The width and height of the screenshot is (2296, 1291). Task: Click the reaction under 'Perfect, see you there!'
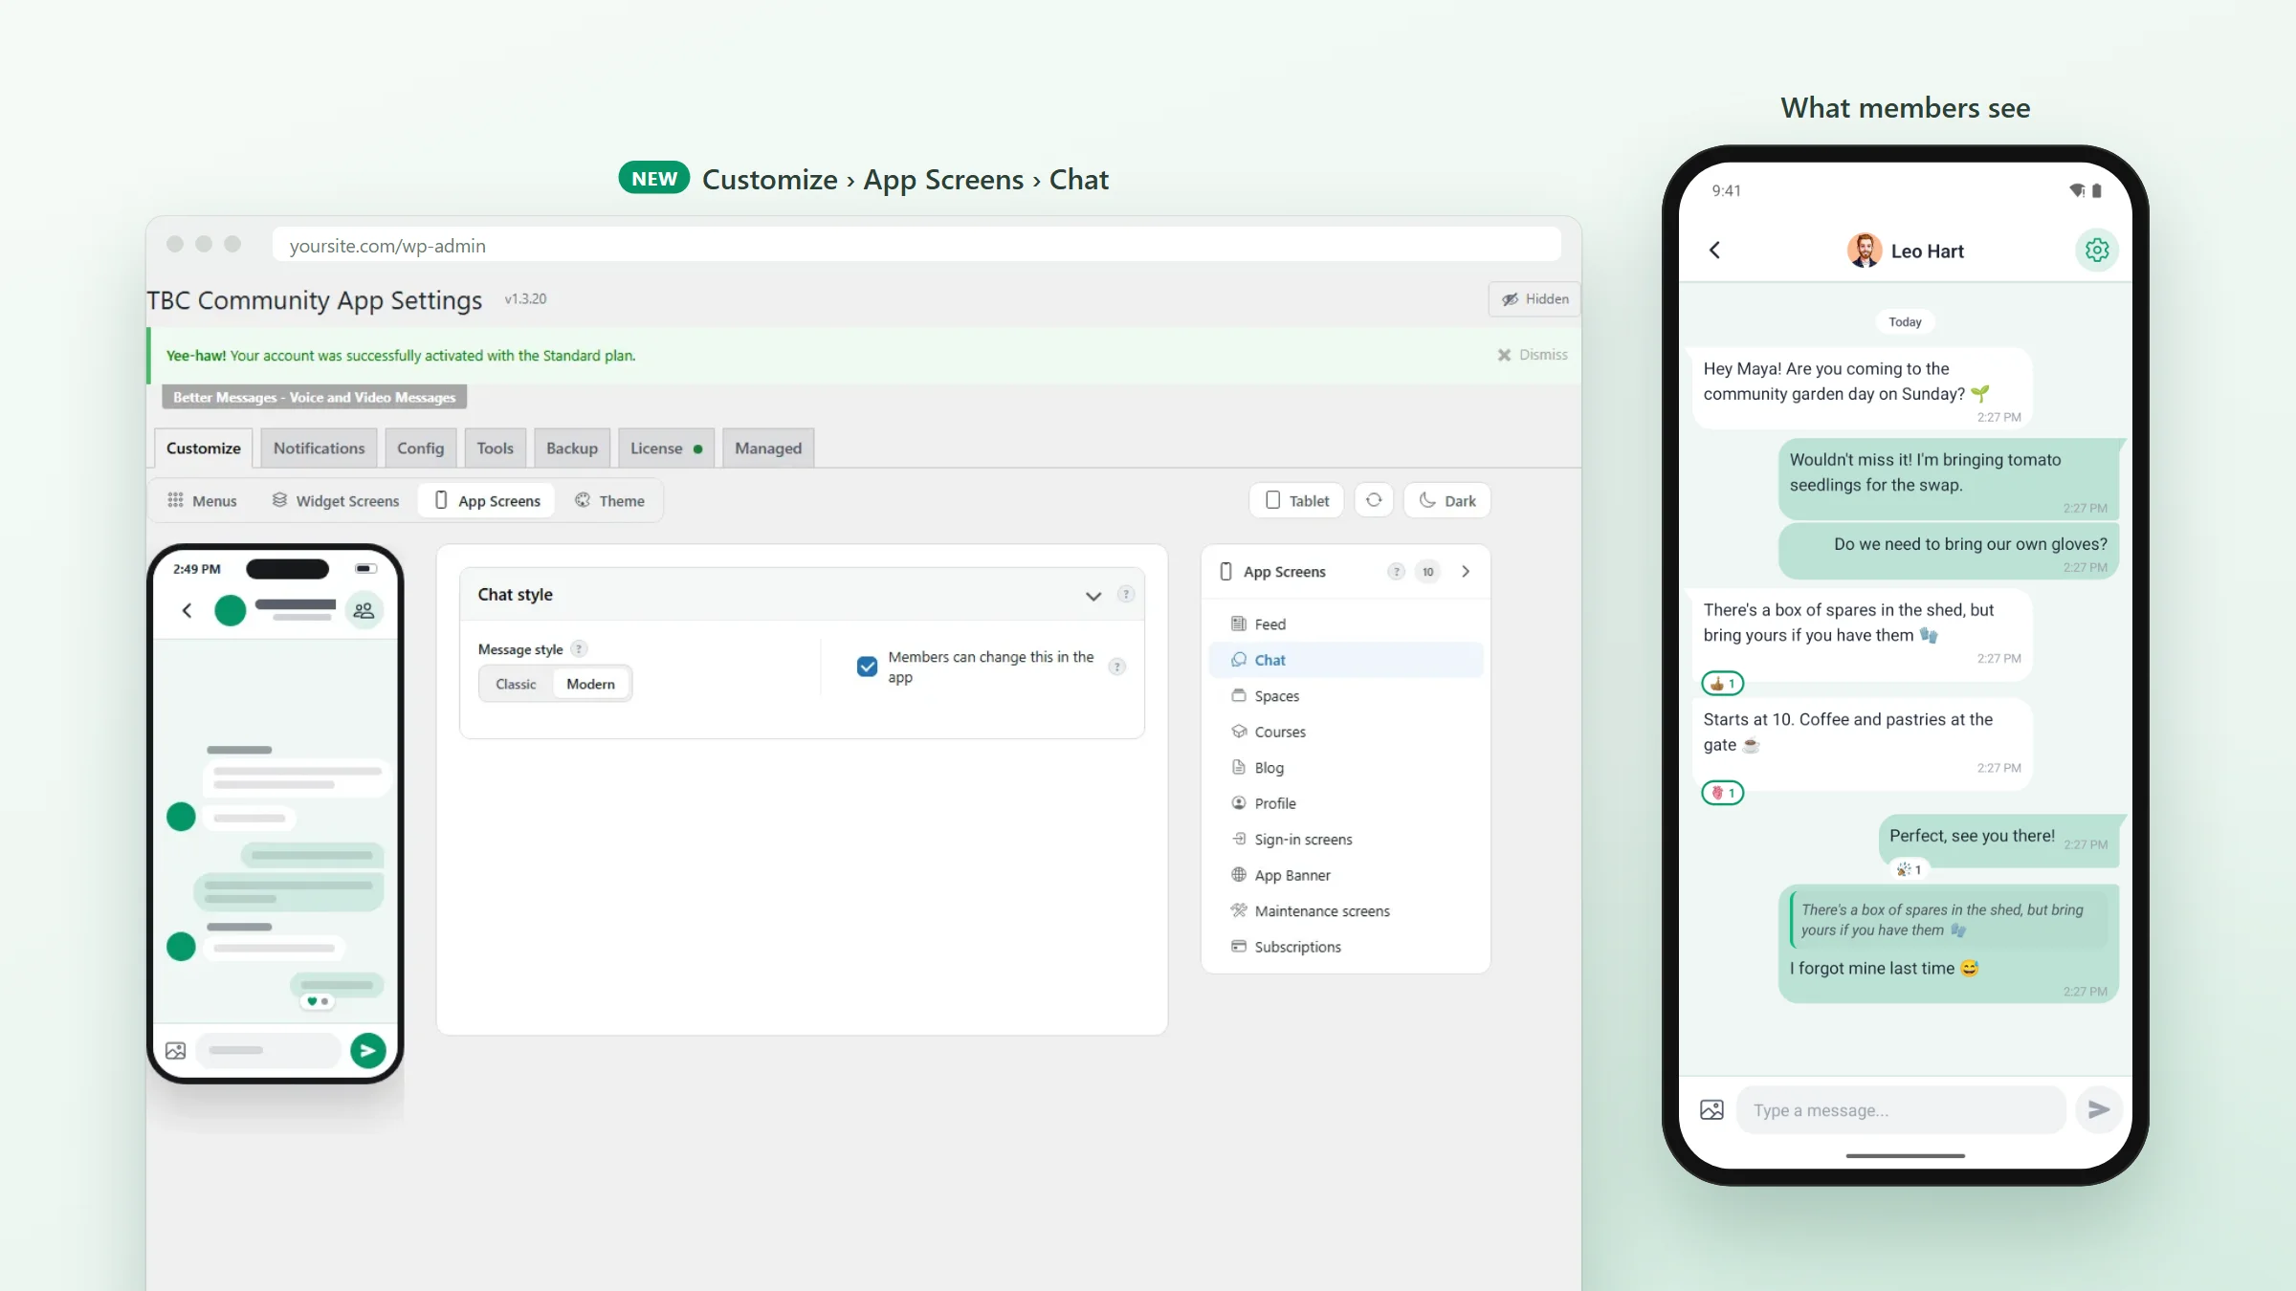(1909, 869)
